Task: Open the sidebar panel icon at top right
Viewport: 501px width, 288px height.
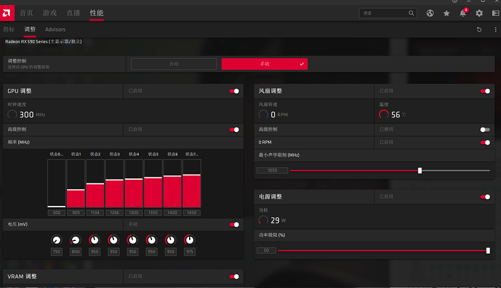Action: pos(495,13)
